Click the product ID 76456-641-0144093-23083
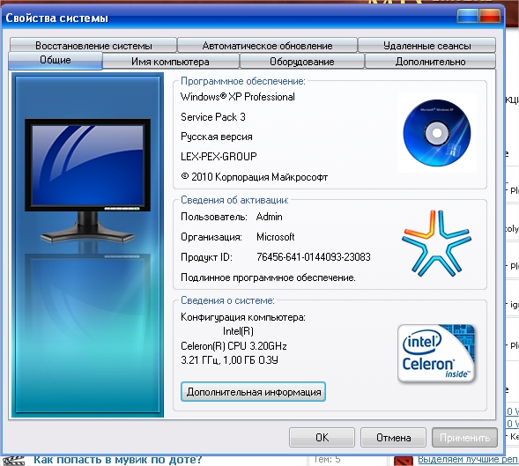This screenshot has height=466, width=519. coord(314,257)
